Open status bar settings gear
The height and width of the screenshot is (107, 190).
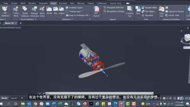click(164, 98)
